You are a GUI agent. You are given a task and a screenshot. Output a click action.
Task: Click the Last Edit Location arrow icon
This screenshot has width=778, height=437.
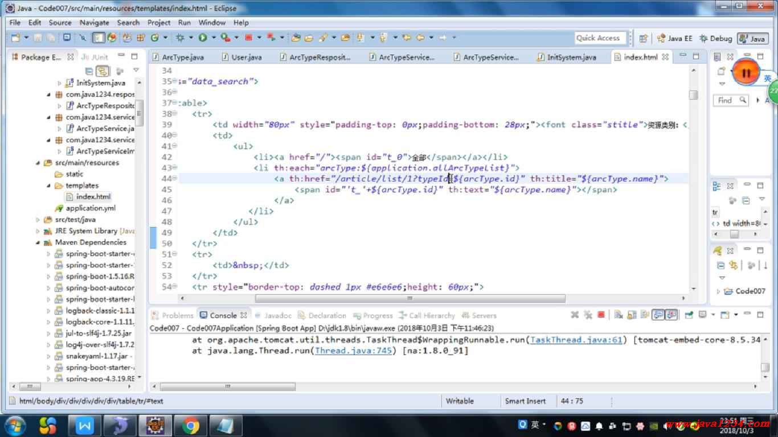point(407,38)
